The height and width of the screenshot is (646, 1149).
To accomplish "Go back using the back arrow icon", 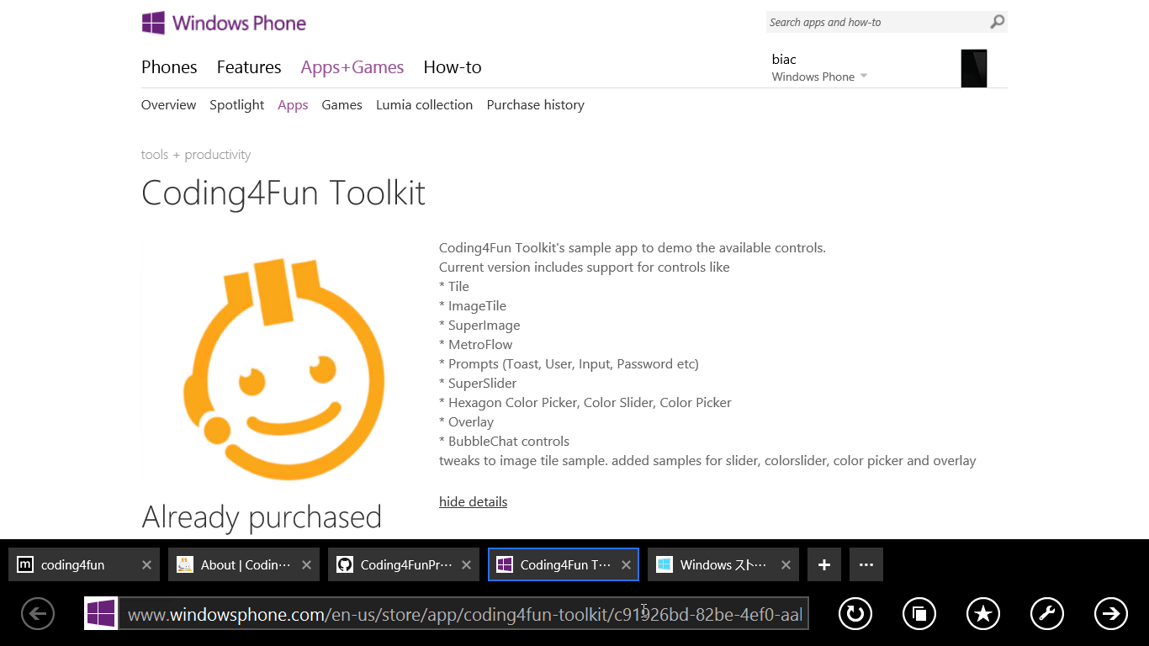I will [37, 614].
